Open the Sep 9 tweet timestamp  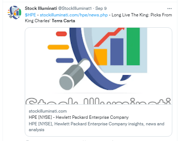101,8
